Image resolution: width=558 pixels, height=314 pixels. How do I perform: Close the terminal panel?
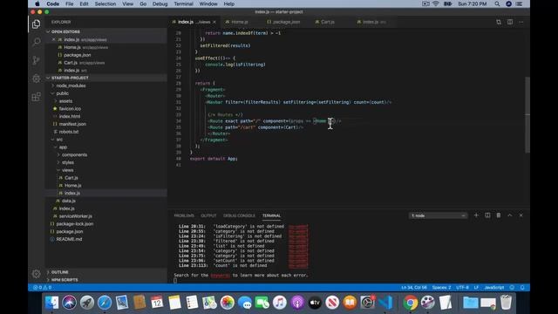(x=521, y=215)
